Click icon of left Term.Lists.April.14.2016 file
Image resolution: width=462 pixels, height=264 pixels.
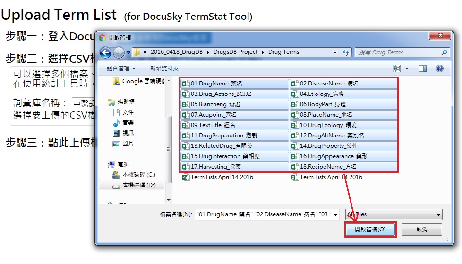click(x=186, y=177)
